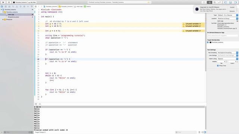Image resolution: width=239 pixels, height=134 pixels.
Task: Open the Issue navigator warning icon
Action: pyautogui.click(x=17, y=7)
